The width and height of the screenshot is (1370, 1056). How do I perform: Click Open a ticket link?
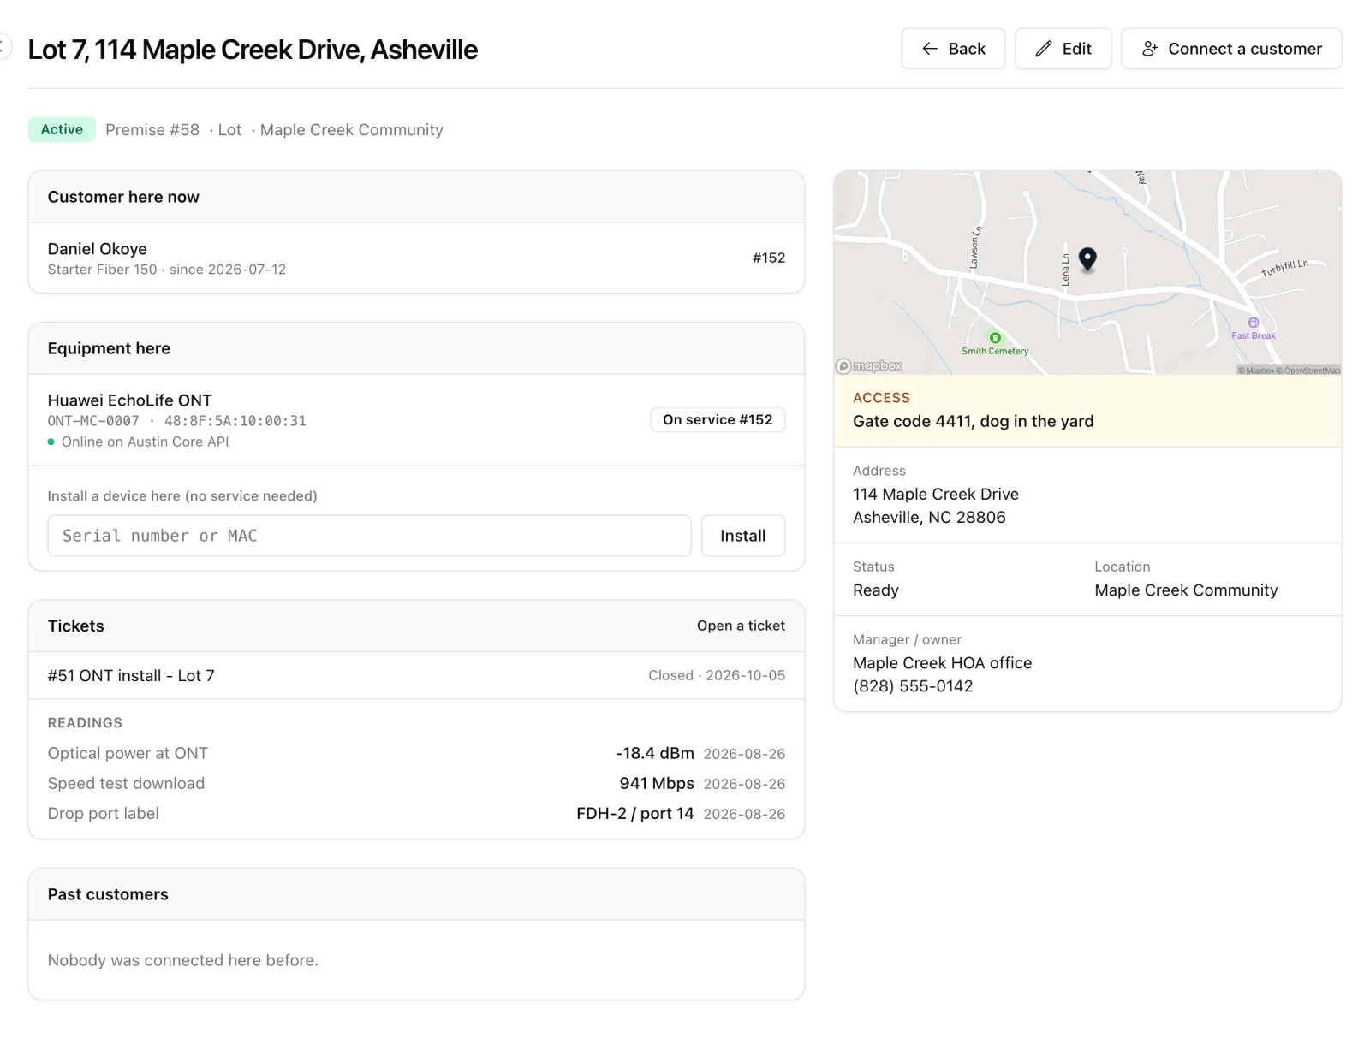[741, 626]
